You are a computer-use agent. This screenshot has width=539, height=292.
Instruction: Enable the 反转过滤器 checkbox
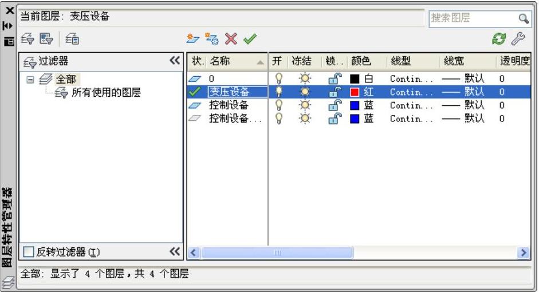[x=29, y=252]
